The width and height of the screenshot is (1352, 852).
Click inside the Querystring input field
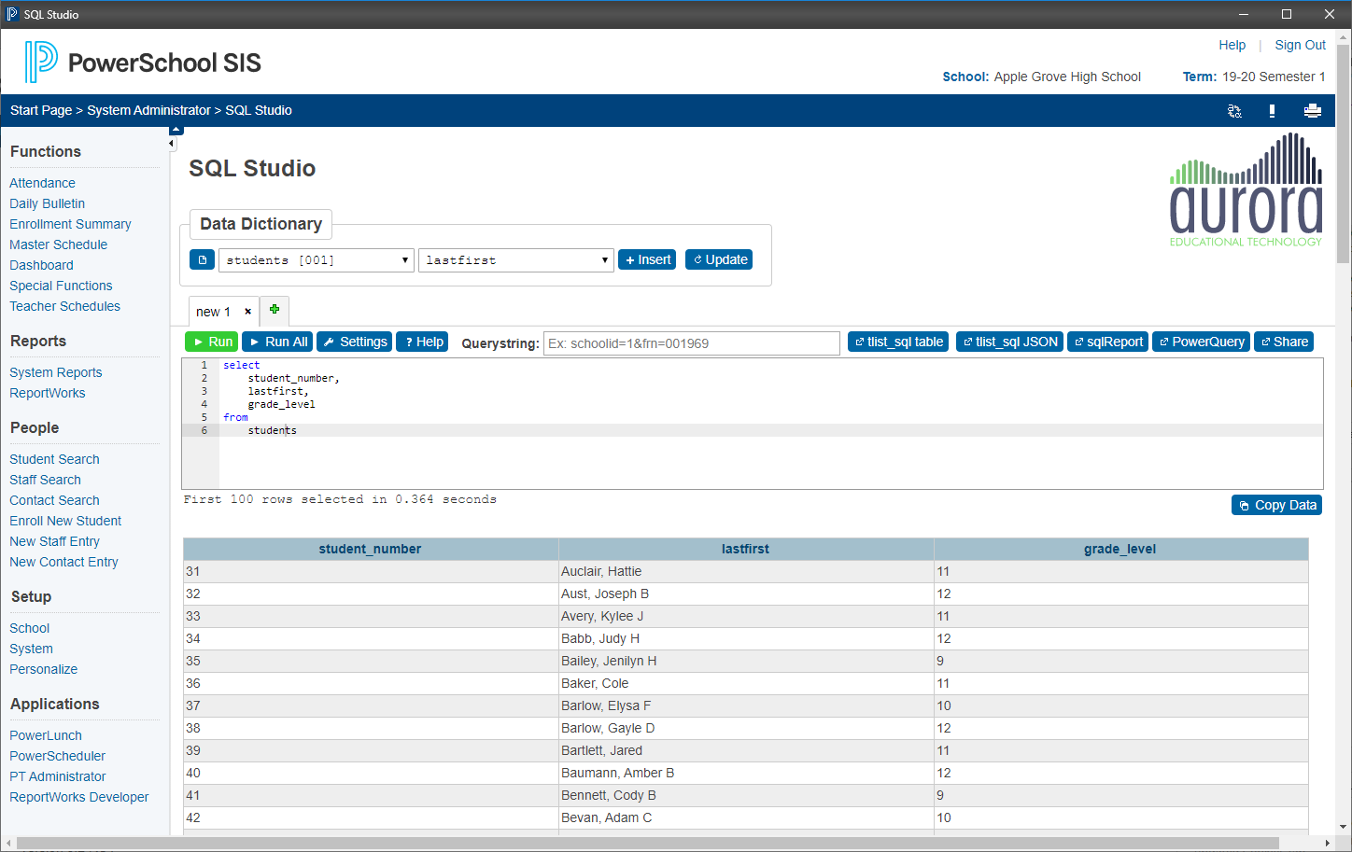(691, 342)
